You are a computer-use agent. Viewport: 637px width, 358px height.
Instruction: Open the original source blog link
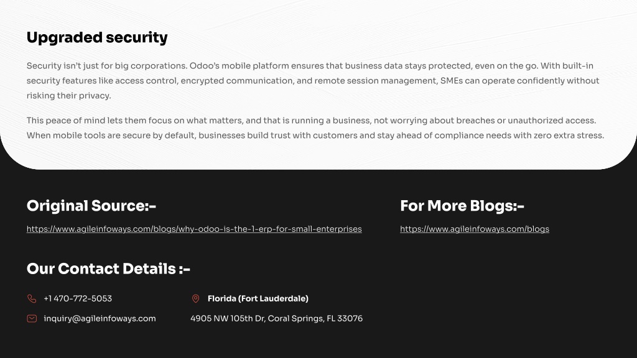coord(194,229)
